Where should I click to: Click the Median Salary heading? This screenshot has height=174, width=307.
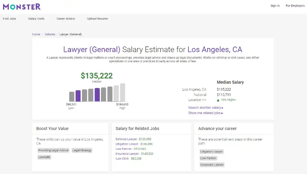pos(230,82)
